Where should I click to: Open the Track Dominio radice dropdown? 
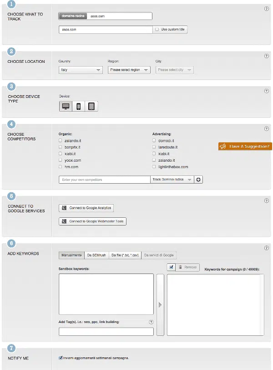click(172, 180)
